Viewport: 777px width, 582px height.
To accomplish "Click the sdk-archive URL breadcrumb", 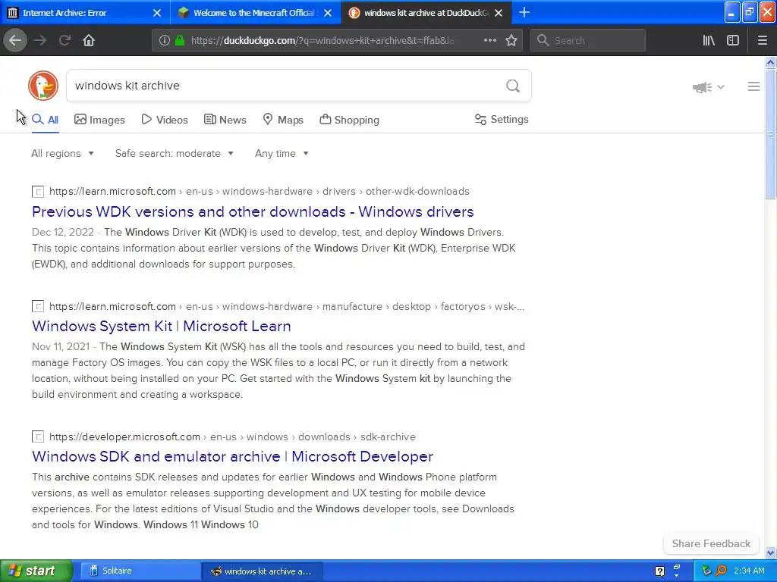I will tap(388, 436).
